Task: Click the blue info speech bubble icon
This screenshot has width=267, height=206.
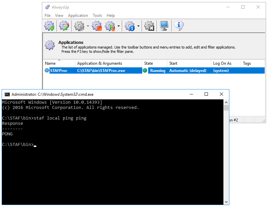Action: point(179,26)
